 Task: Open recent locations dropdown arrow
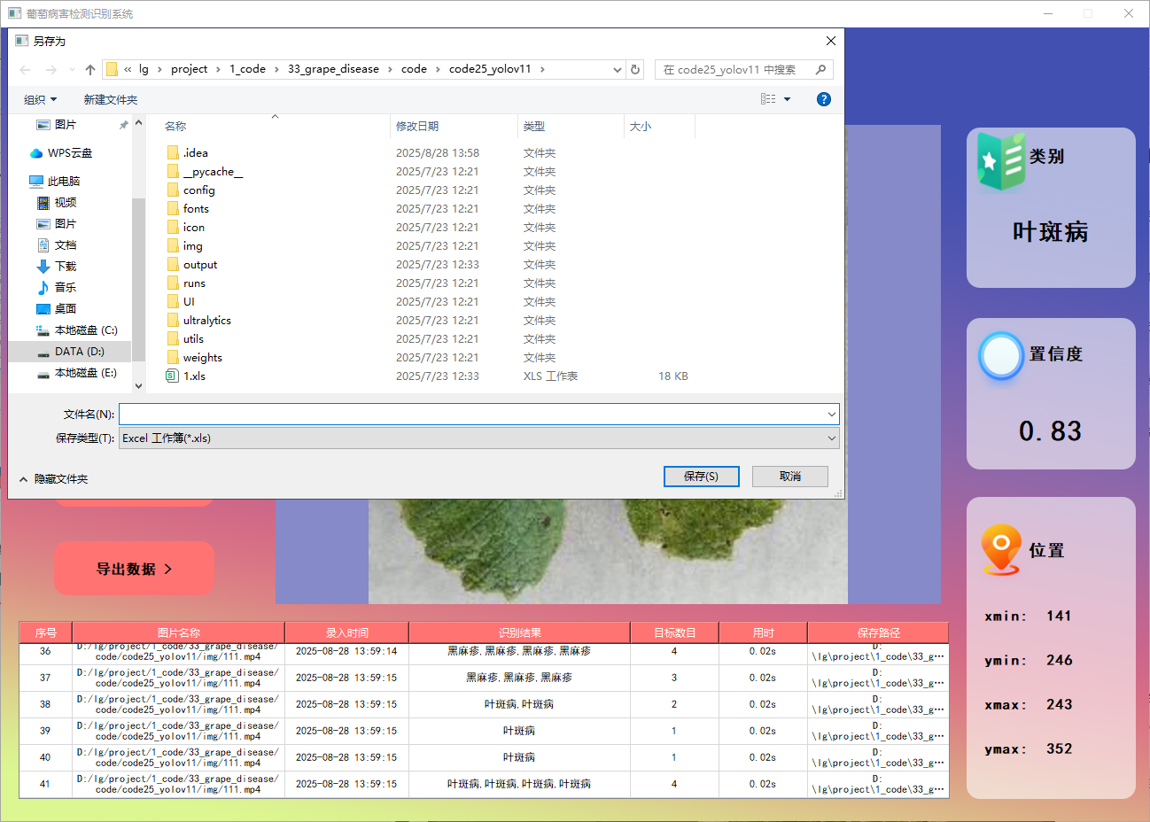tap(72, 69)
